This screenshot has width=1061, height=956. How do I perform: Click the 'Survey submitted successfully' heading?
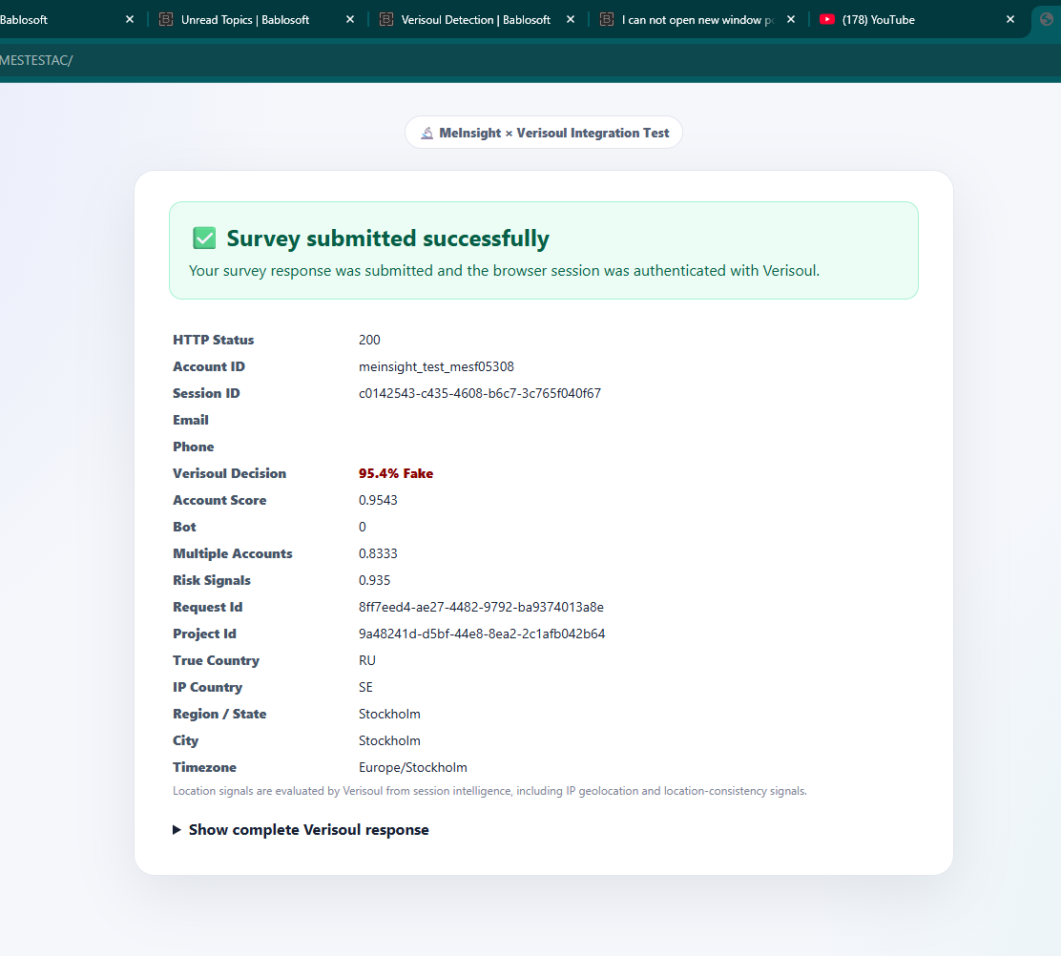387,239
